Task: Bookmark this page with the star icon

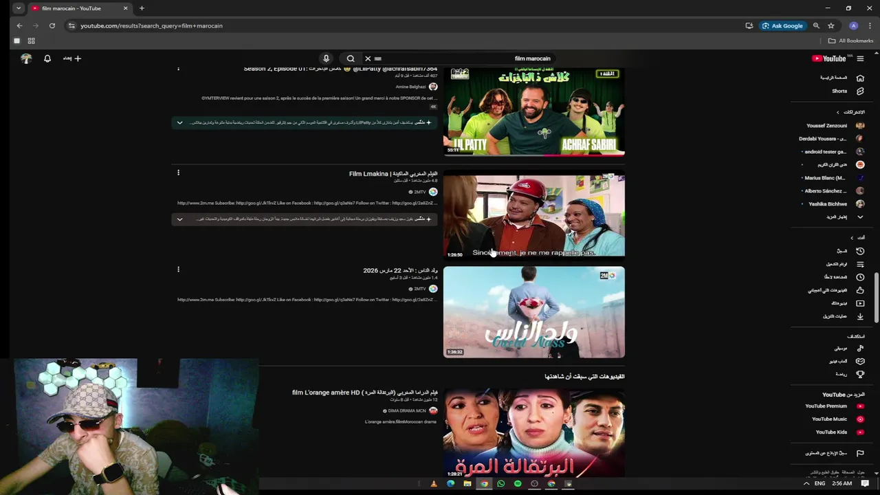Action: point(831,25)
